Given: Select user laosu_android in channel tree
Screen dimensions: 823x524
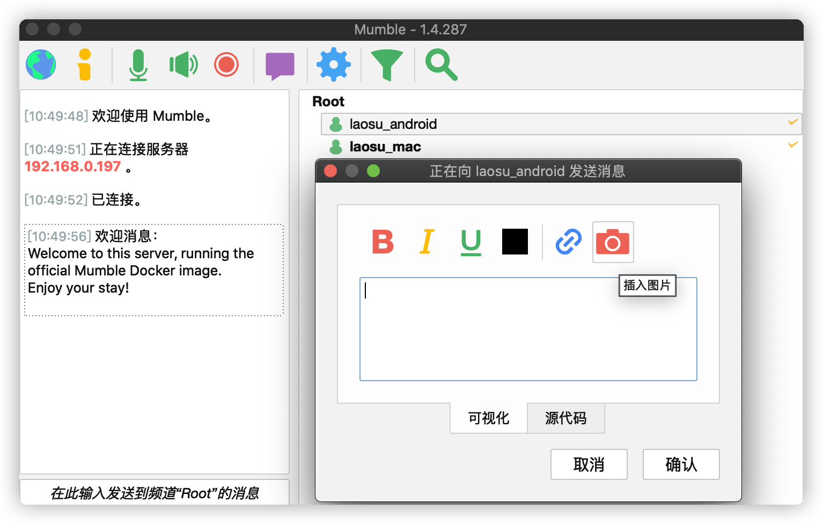Looking at the screenshot, I should [x=561, y=124].
